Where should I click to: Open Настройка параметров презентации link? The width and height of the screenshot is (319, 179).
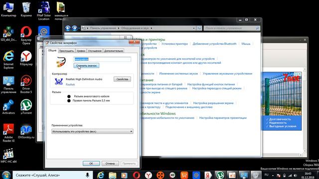point(223,118)
